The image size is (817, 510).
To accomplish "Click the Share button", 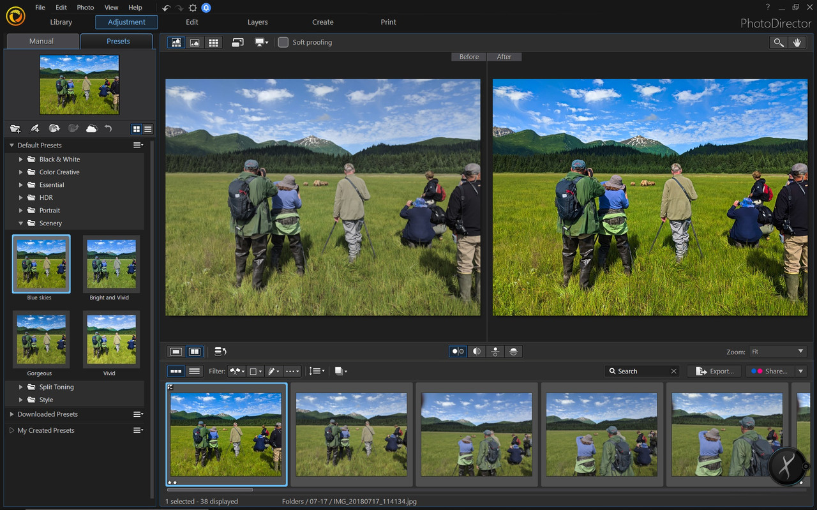I will coord(770,371).
